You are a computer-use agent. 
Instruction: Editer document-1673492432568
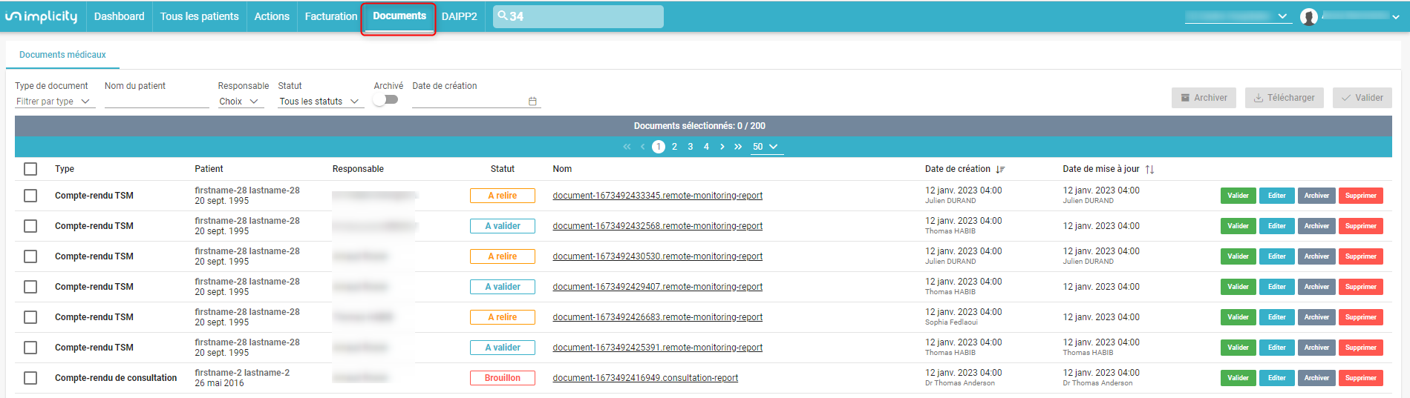[x=1277, y=226]
